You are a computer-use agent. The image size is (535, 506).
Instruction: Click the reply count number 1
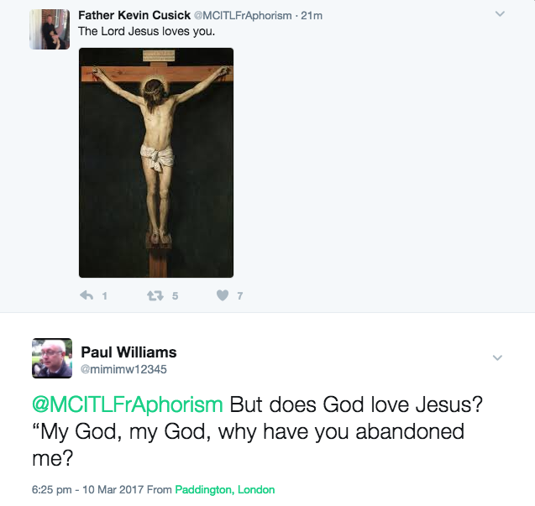coord(104,295)
